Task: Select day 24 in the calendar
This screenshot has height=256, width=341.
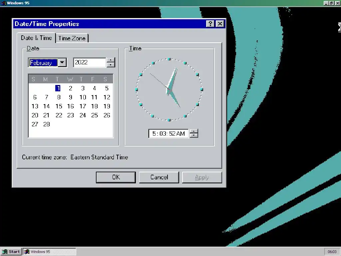Action: click(83, 115)
